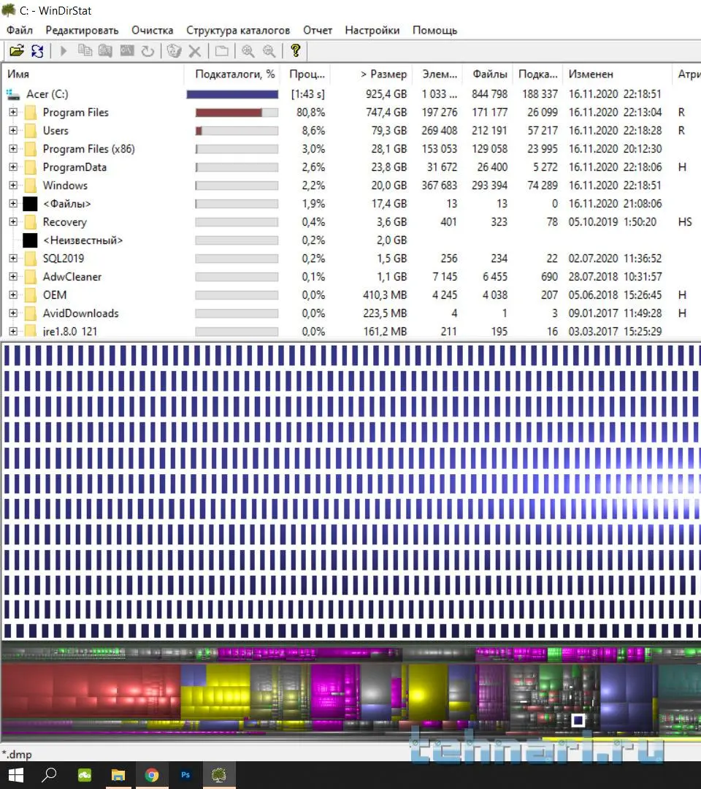This screenshot has width=701, height=789.
Task: Click the Explorer here toolbar icon
Action: point(106,51)
